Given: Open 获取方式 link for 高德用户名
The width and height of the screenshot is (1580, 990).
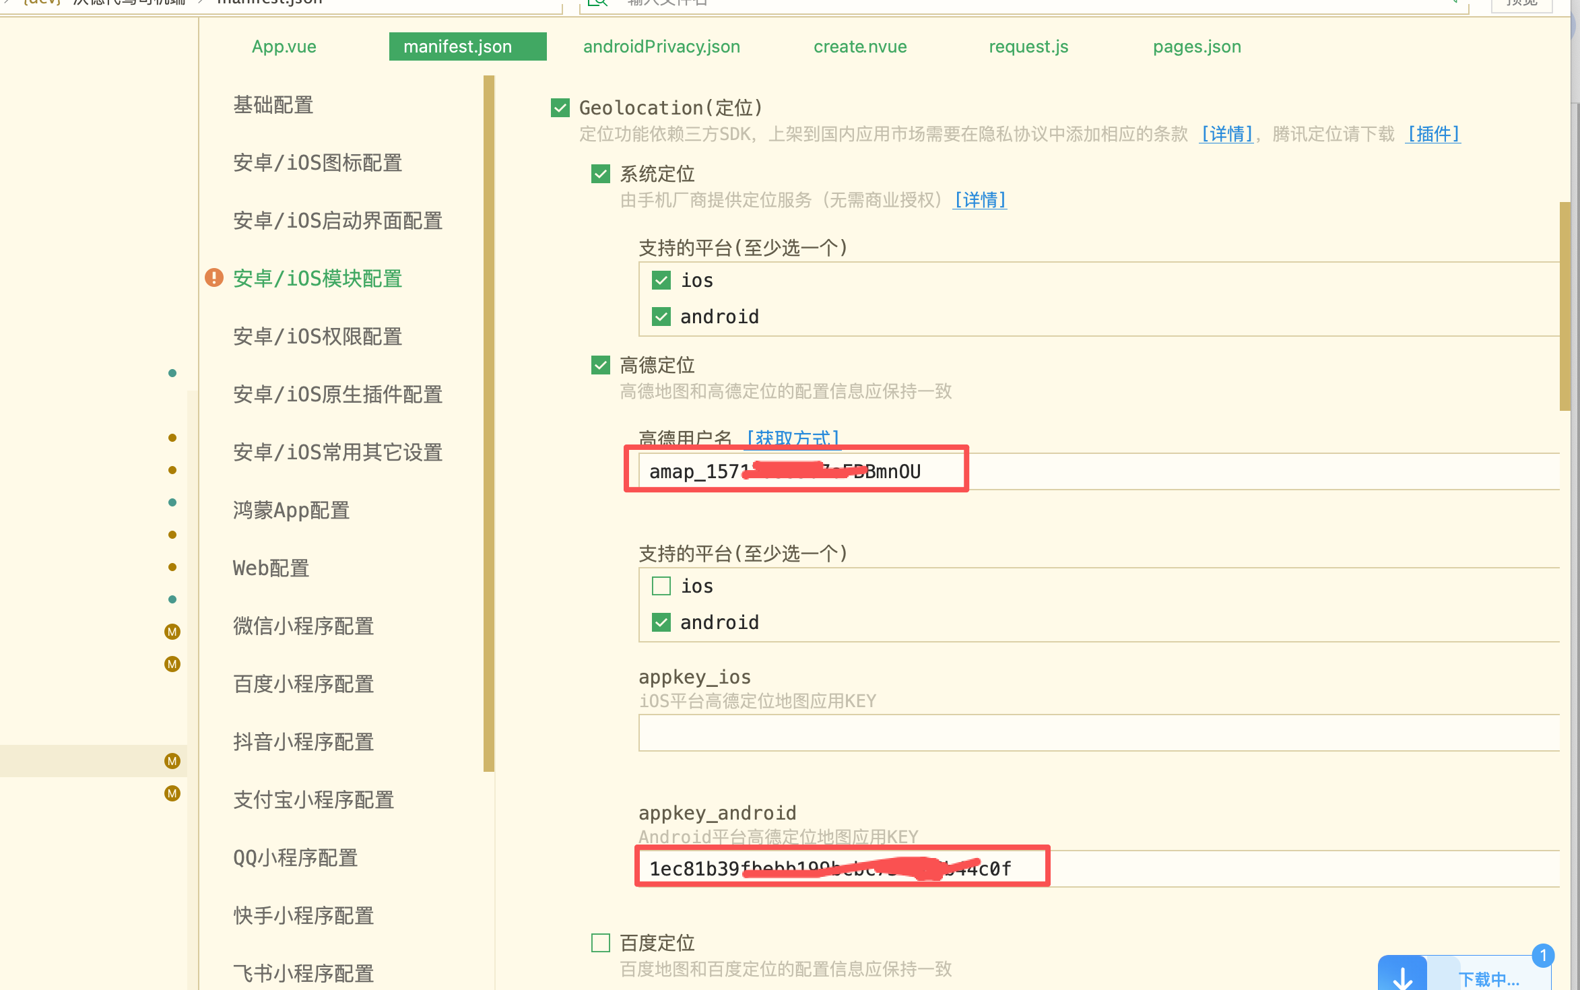Looking at the screenshot, I should 793,438.
